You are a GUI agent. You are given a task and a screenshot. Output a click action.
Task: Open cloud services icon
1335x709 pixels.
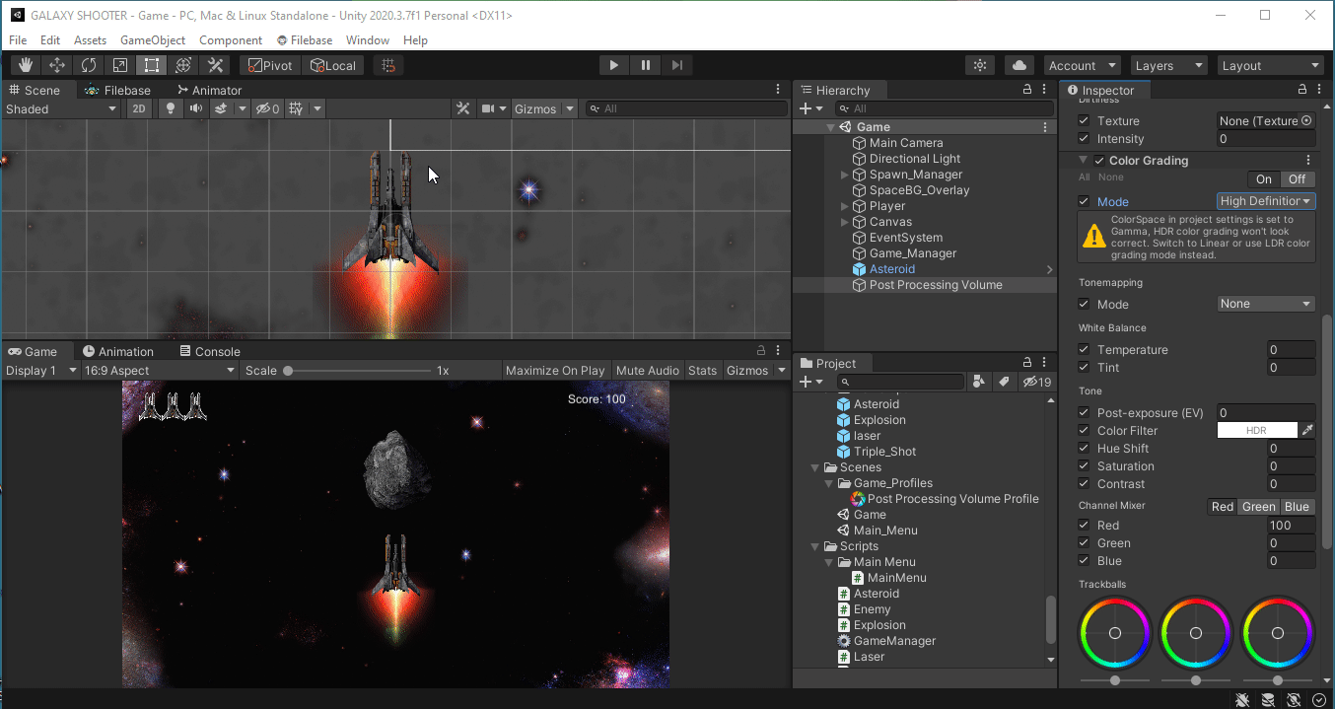tap(1019, 65)
